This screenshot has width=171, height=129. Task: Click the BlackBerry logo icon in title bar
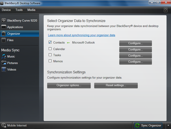point(2,3)
